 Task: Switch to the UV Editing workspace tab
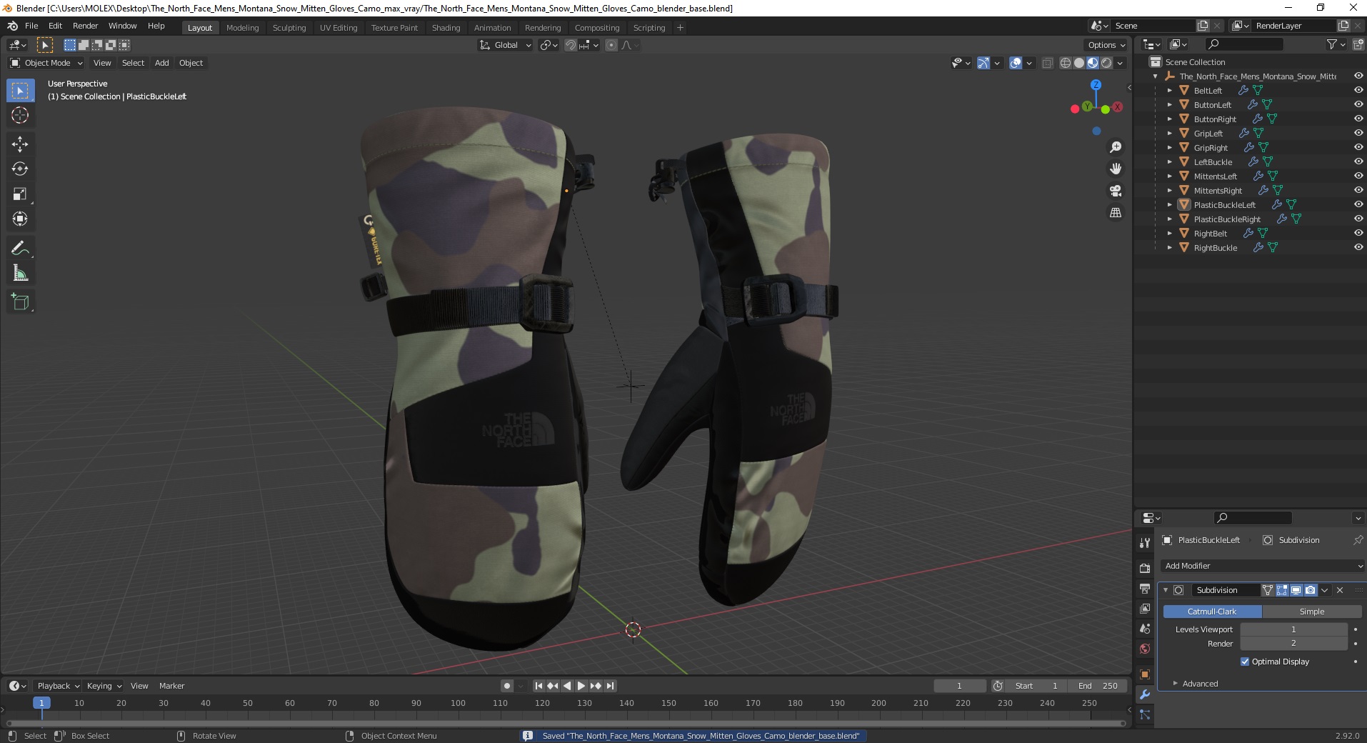(x=339, y=28)
